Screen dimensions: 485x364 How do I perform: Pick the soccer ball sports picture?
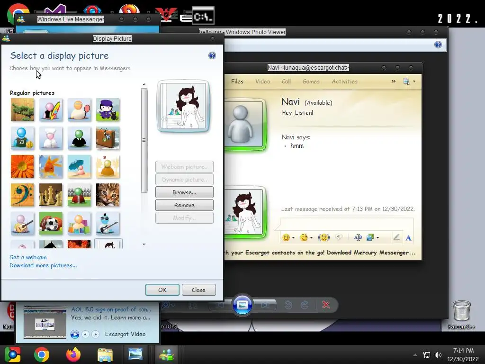click(51, 224)
